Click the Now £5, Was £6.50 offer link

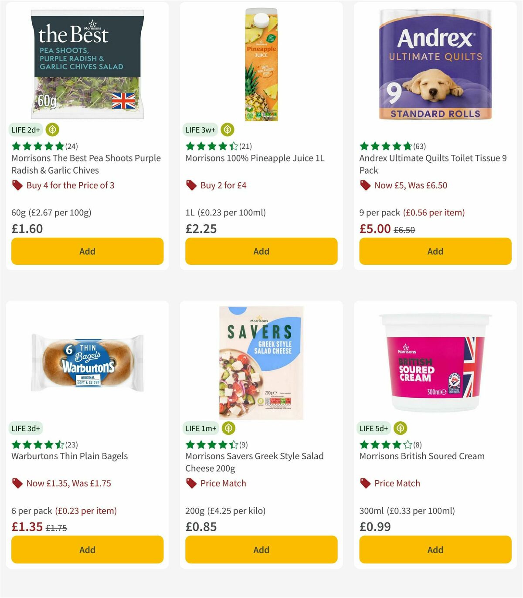(x=411, y=185)
